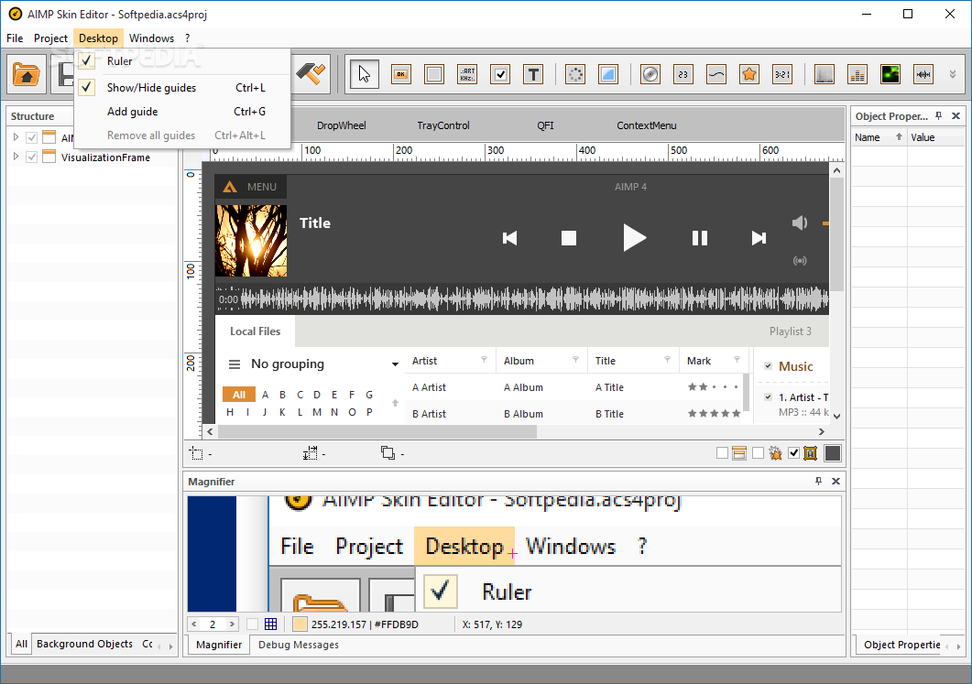Build skin using the hammer icon
The height and width of the screenshot is (684, 972).
tap(311, 74)
